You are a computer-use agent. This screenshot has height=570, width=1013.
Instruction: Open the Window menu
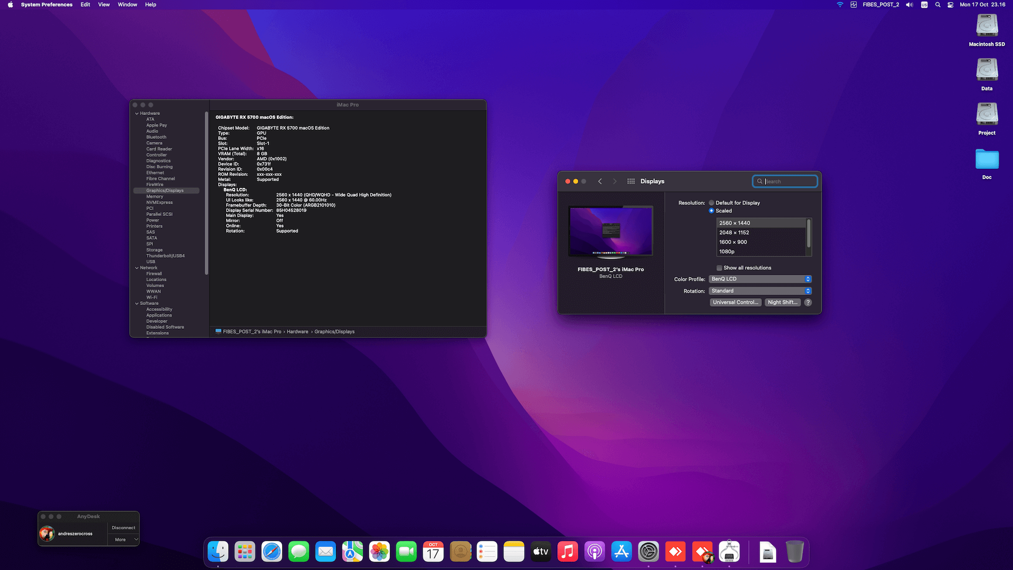click(127, 5)
